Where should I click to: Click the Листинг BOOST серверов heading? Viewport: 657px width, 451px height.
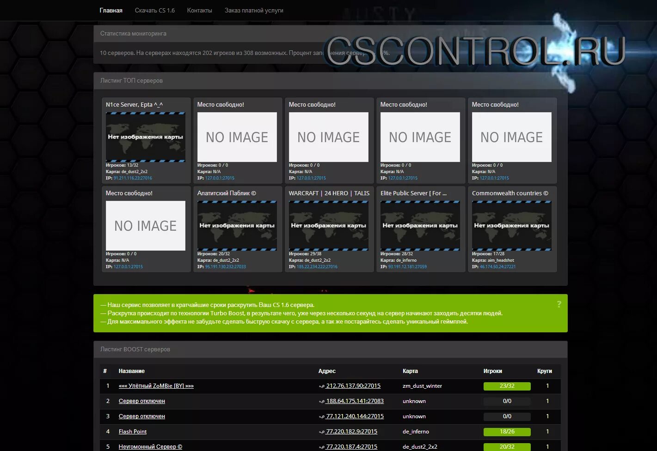(x=135, y=349)
